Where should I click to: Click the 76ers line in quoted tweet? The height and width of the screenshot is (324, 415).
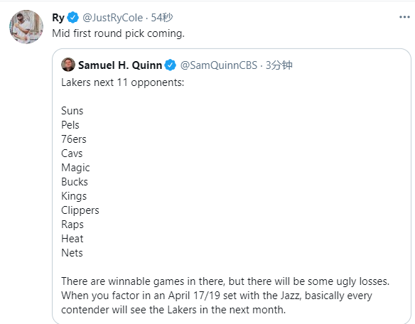[x=74, y=139]
